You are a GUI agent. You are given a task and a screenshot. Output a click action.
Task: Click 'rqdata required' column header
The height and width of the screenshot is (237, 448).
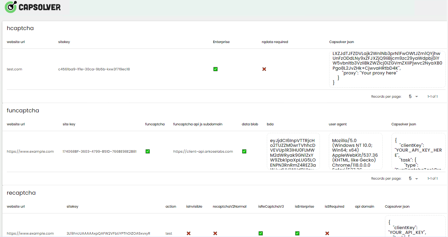point(275,42)
